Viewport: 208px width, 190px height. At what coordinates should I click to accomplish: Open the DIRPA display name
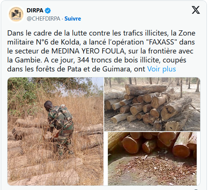pyautogui.click(x=35, y=10)
